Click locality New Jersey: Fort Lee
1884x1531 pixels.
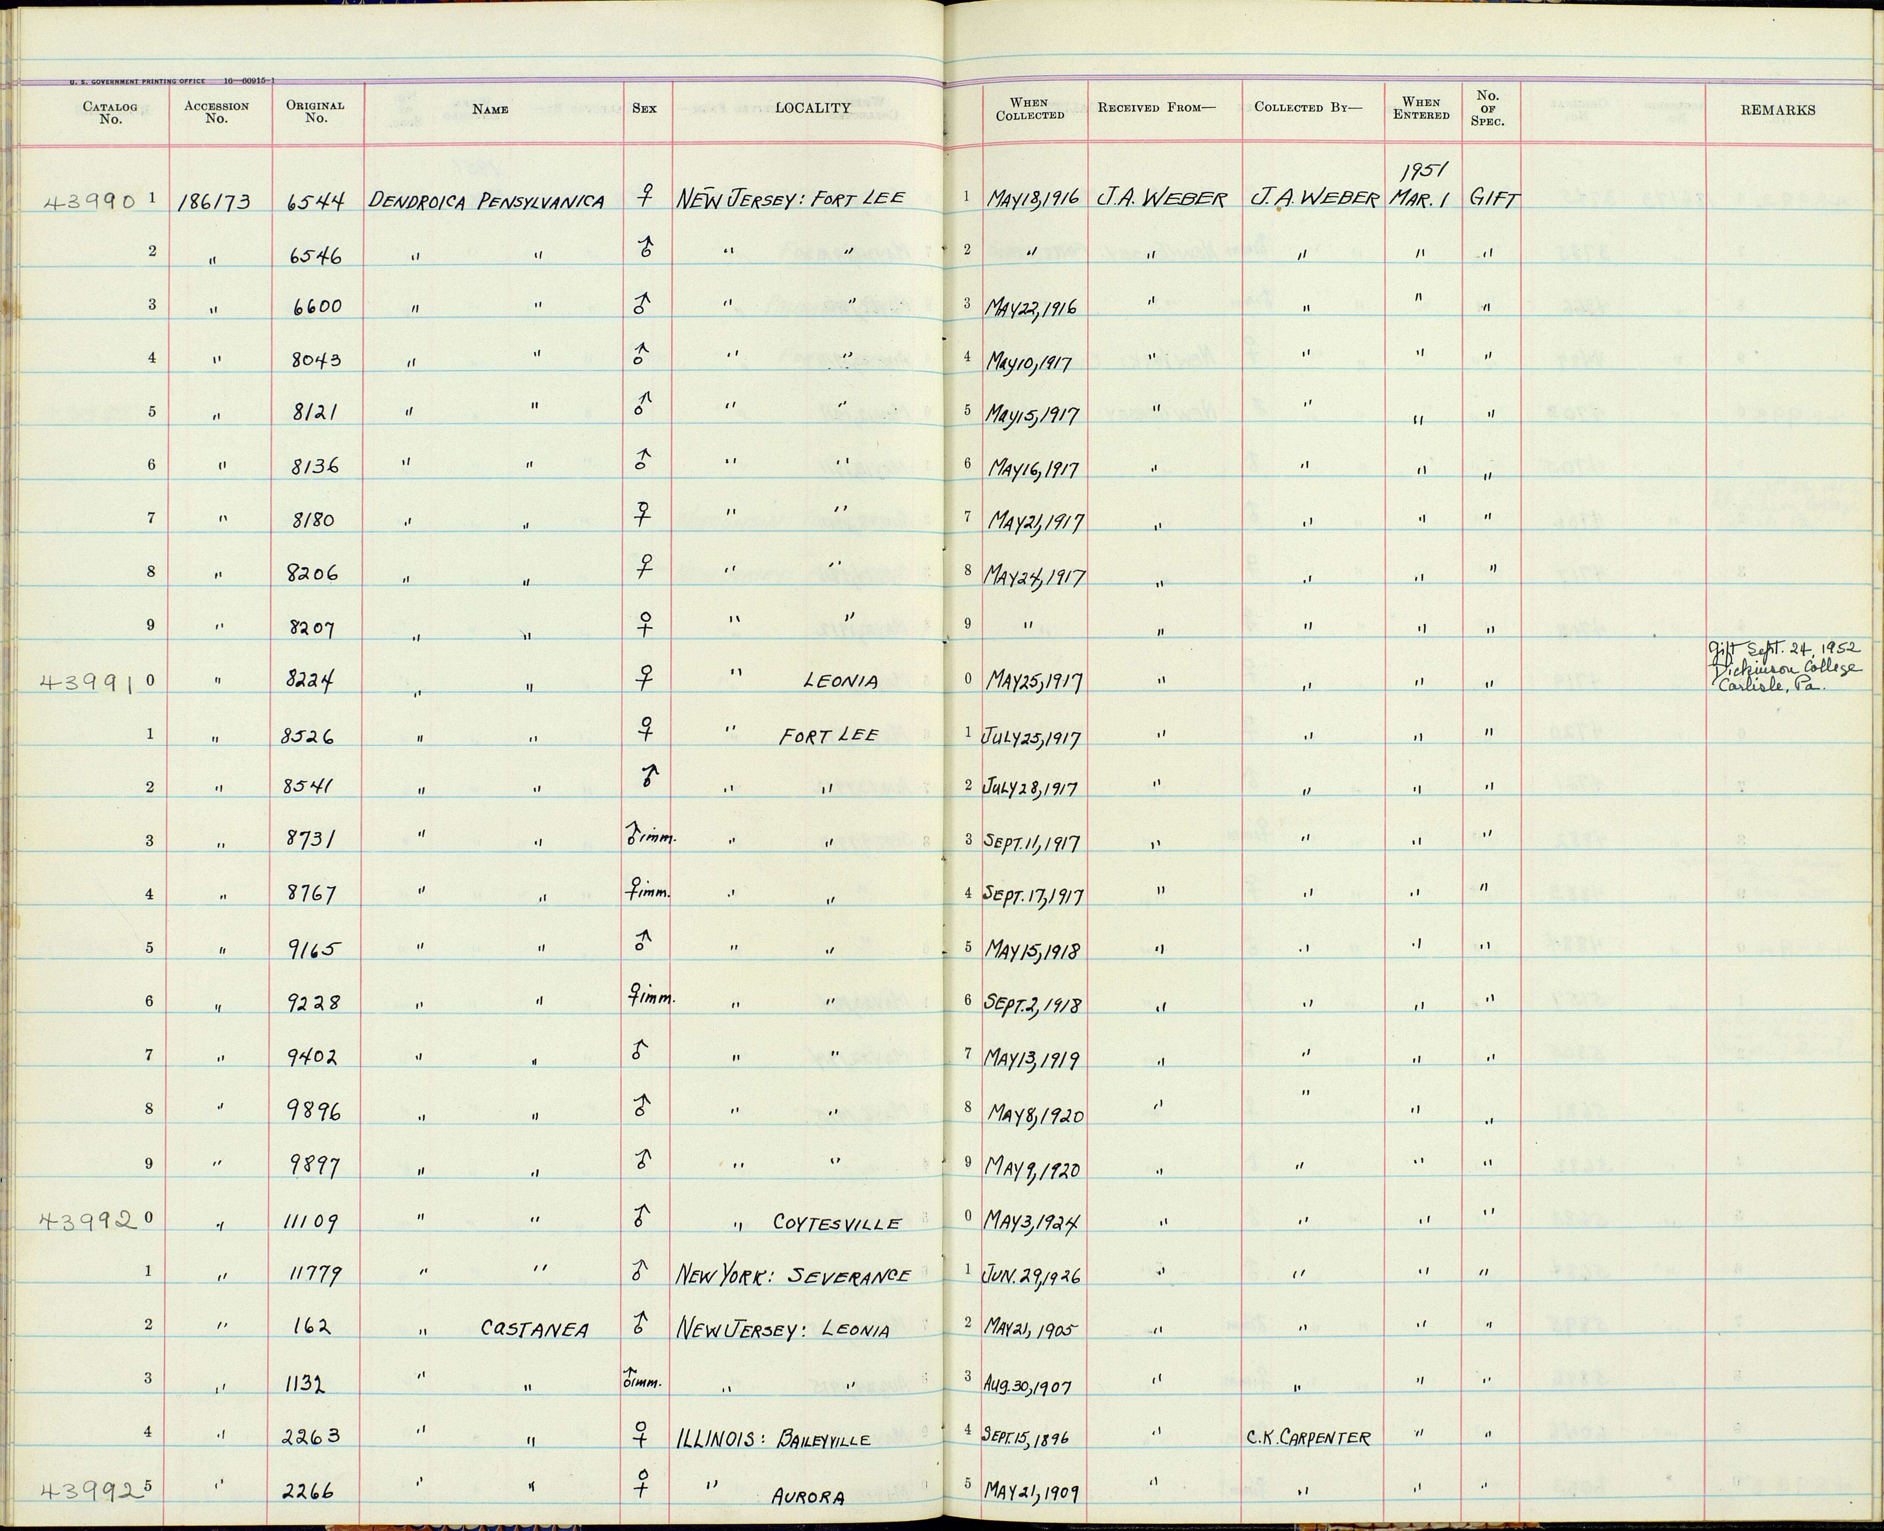tap(790, 198)
